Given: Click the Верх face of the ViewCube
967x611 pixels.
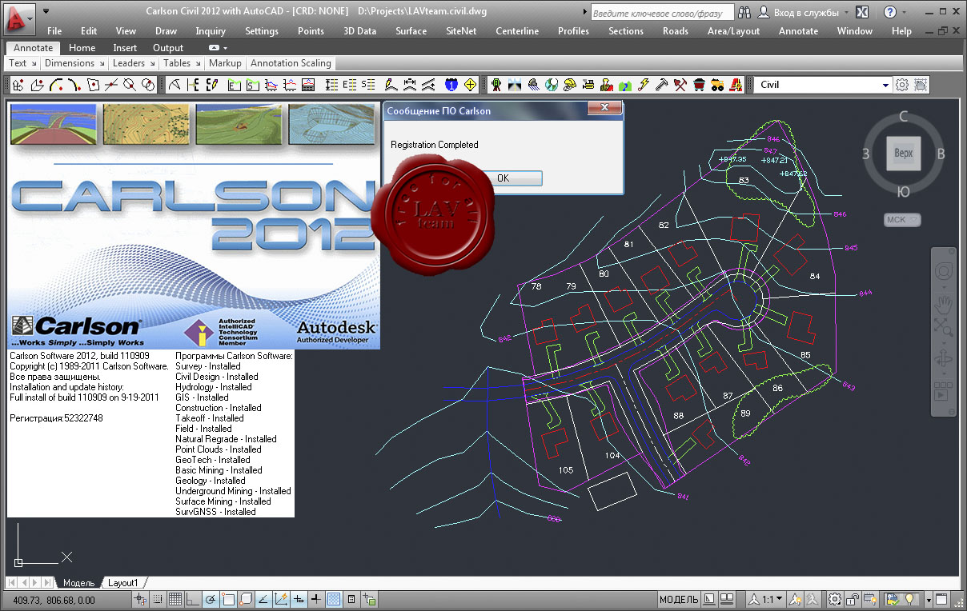Looking at the screenshot, I should (903, 154).
